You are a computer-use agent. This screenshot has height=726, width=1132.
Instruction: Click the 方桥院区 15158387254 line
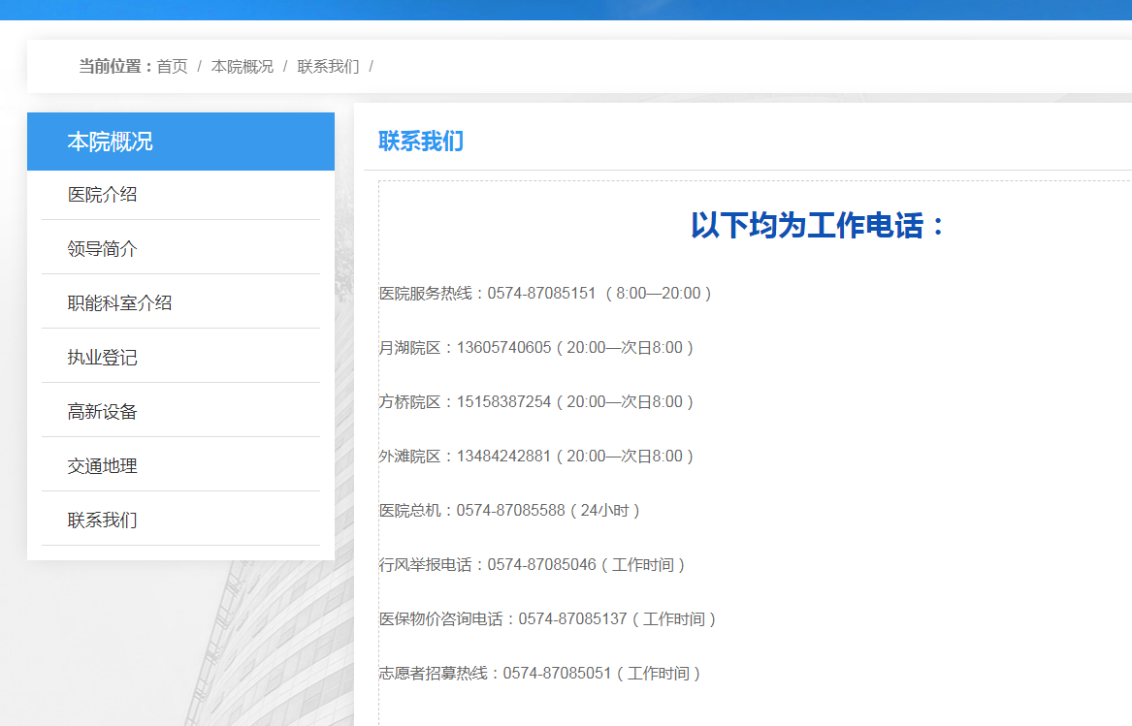536,402
